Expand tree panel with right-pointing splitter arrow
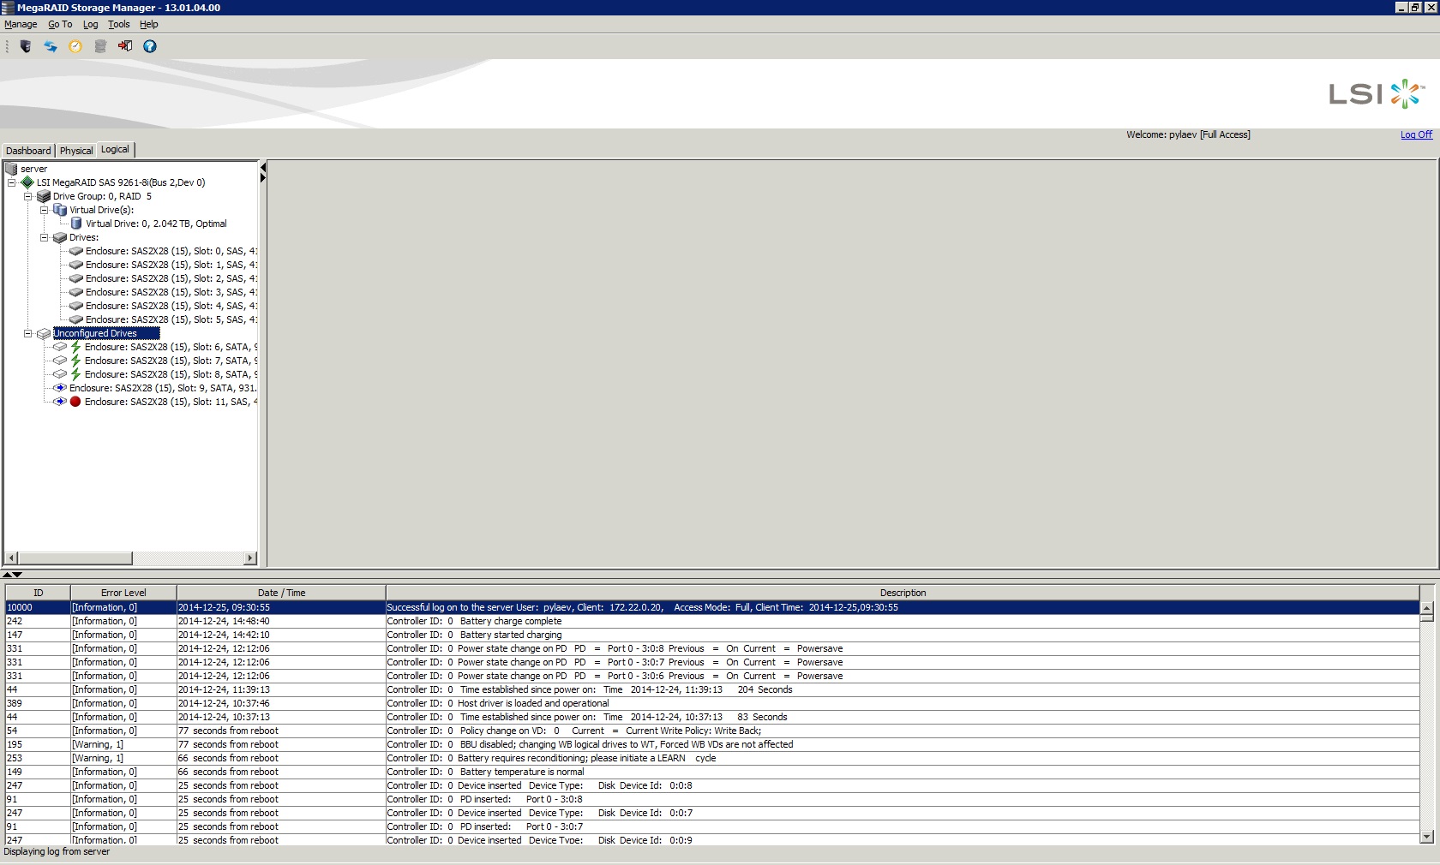Image resolution: width=1440 pixels, height=865 pixels. 263,177
